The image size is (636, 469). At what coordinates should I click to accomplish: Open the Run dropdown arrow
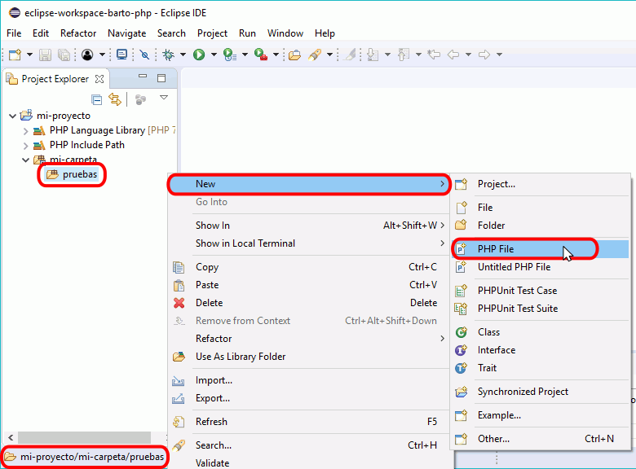pyautogui.click(x=214, y=55)
